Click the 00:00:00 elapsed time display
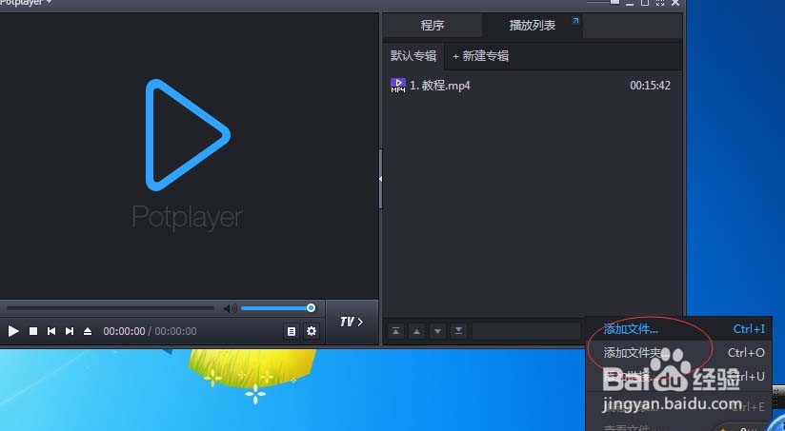The height and width of the screenshot is (431, 785). 124,331
